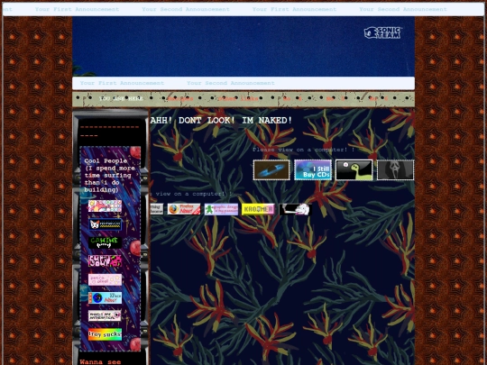
Task: Click the I Still Buy CDs stamp
Action: point(313,169)
